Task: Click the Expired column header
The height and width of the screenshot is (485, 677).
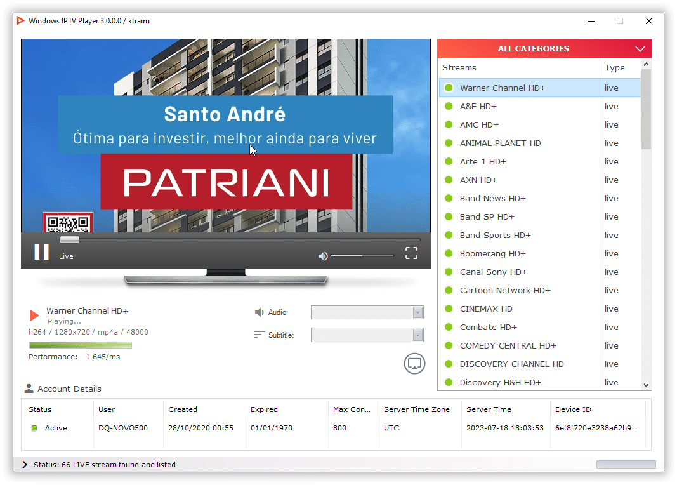Action: point(287,409)
